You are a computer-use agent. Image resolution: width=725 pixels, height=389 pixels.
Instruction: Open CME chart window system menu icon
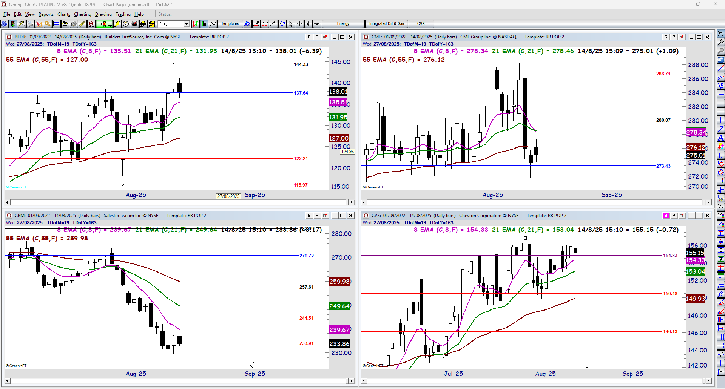coord(366,37)
